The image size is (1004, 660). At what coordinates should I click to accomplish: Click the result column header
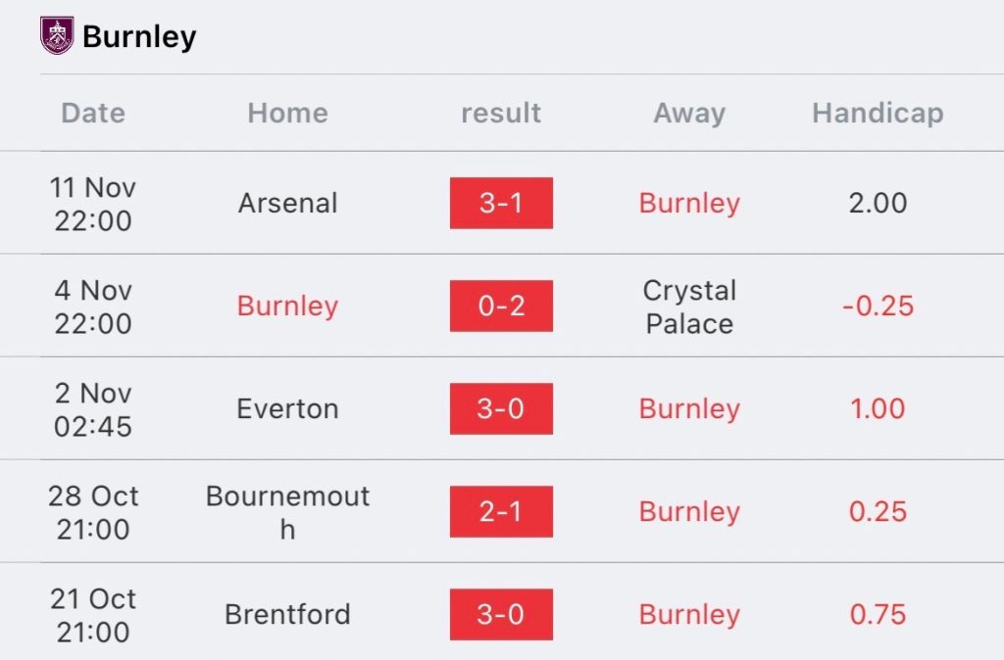501,113
